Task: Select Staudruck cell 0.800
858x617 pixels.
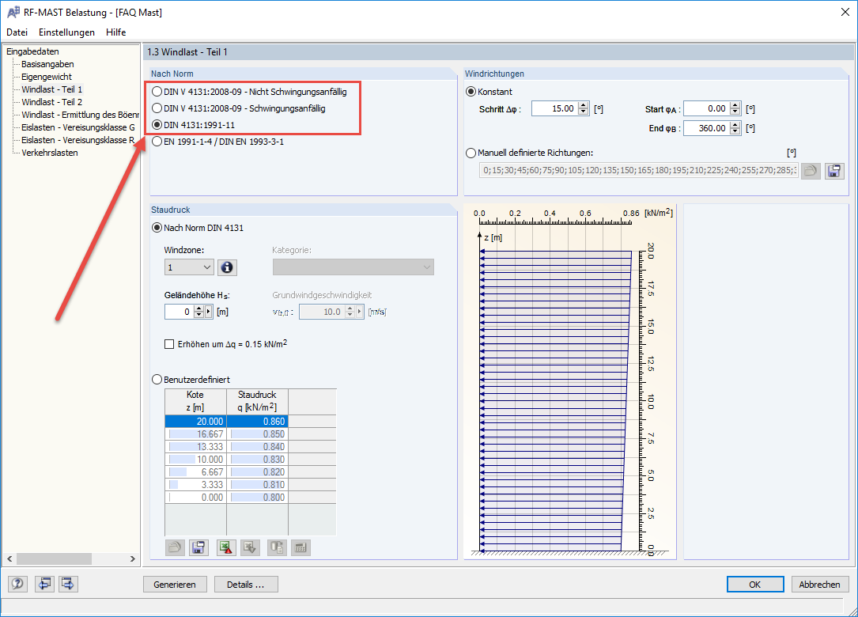Action: pyautogui.click(x=257, y=497)
